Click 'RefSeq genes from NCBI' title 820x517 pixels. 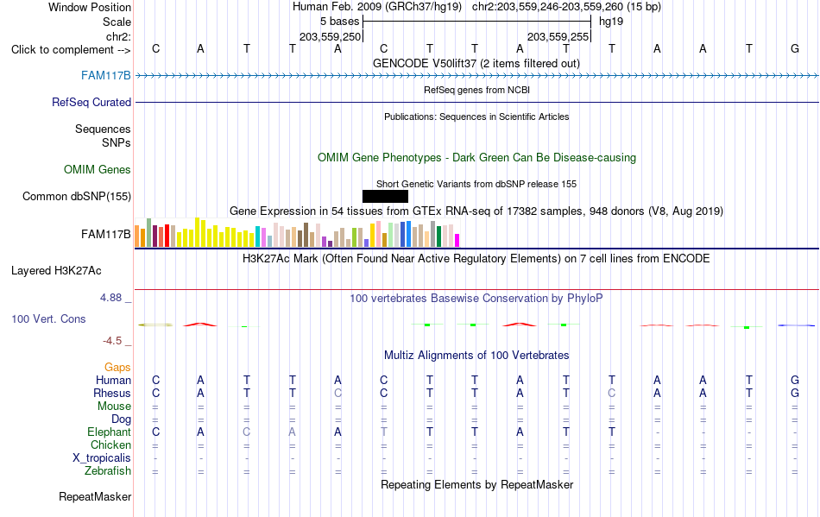point(477,90)
